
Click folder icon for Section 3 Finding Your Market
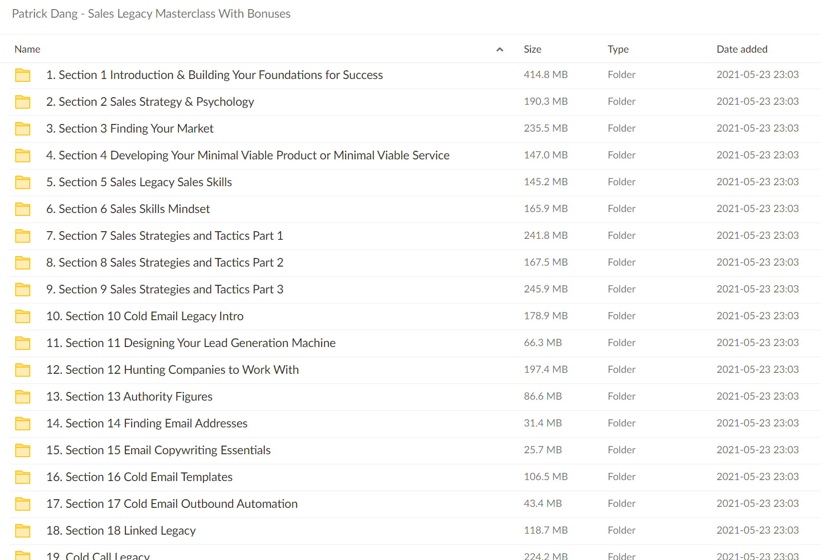(22, 129)
